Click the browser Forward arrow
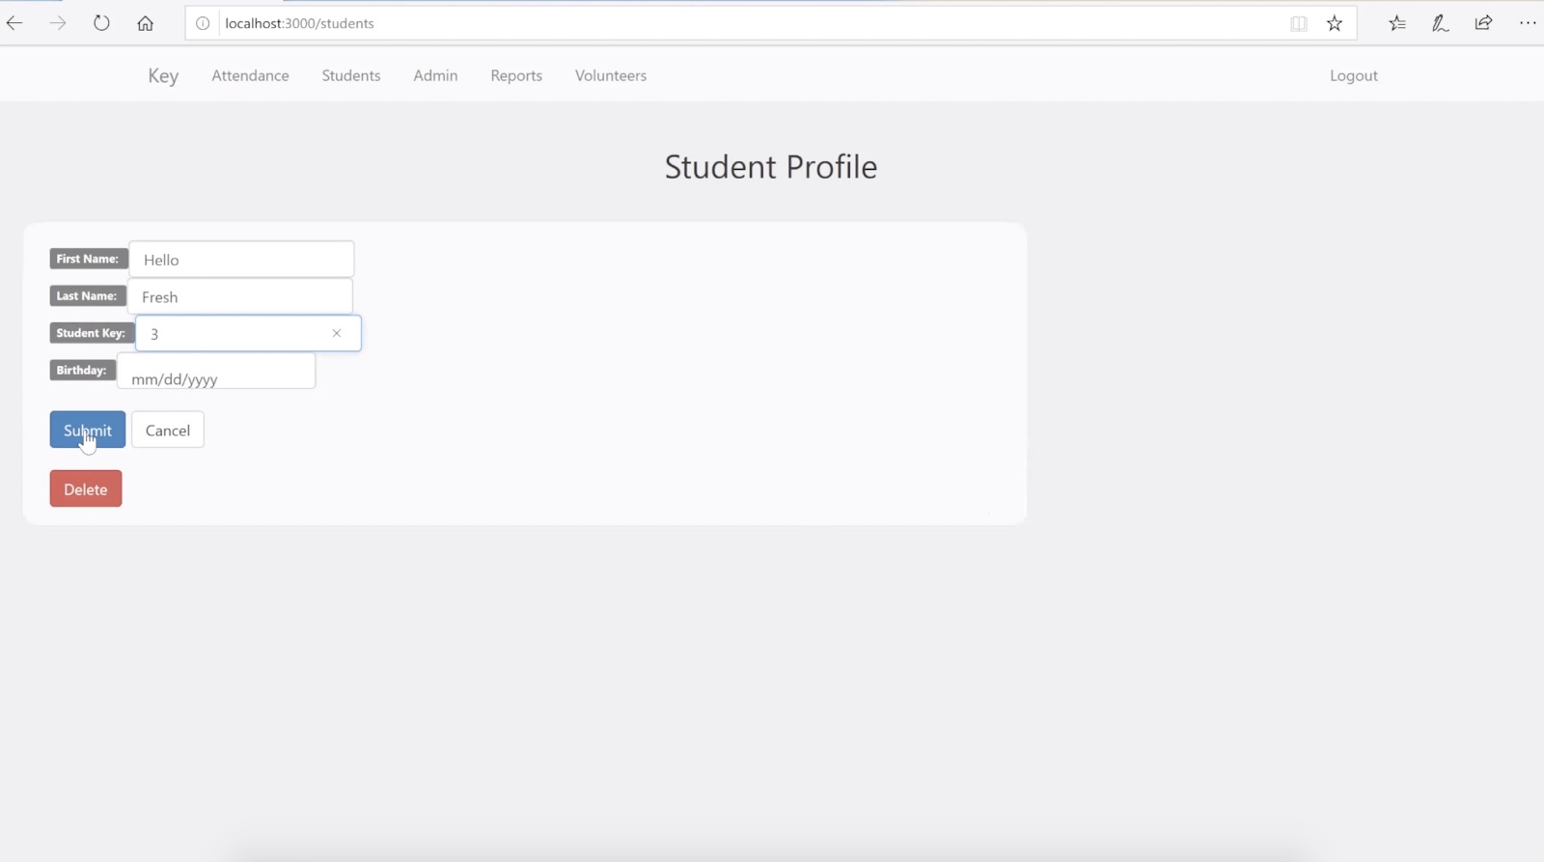The image size is (1544, 862). pyautogui.click(x=58, y=23)
